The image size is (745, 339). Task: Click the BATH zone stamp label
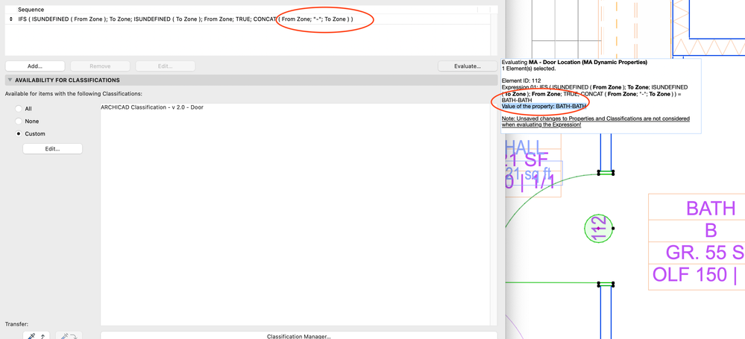pos(711,208)
